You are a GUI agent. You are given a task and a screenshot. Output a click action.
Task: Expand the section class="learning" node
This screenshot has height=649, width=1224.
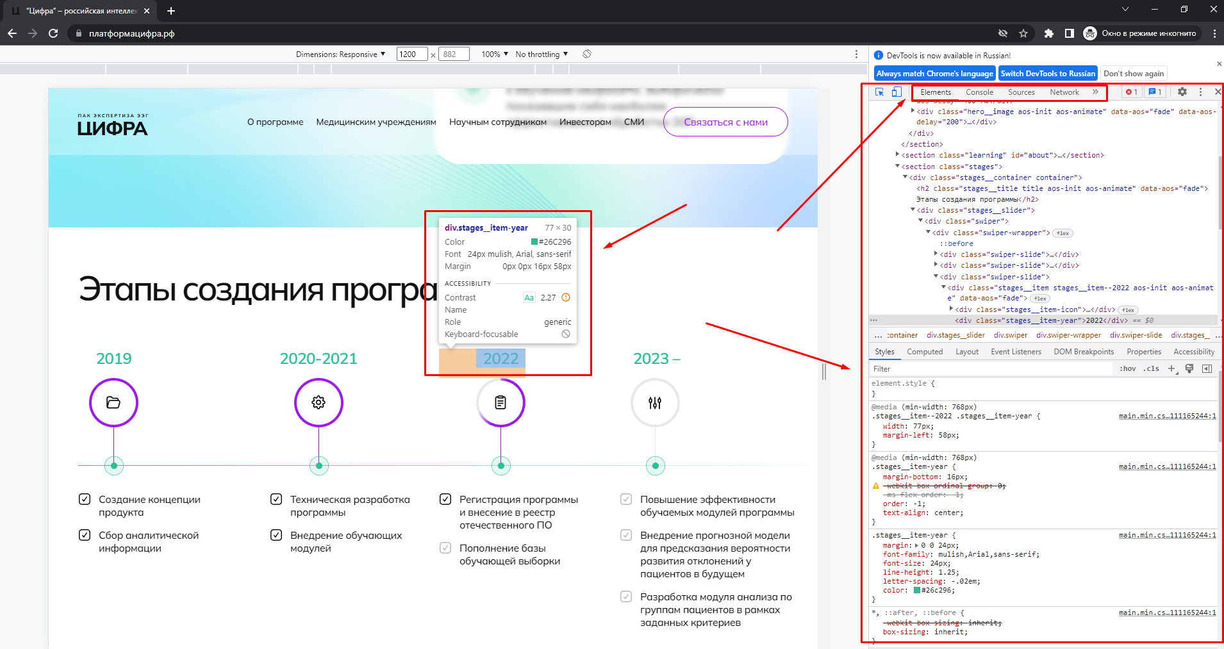click(897, 155)
